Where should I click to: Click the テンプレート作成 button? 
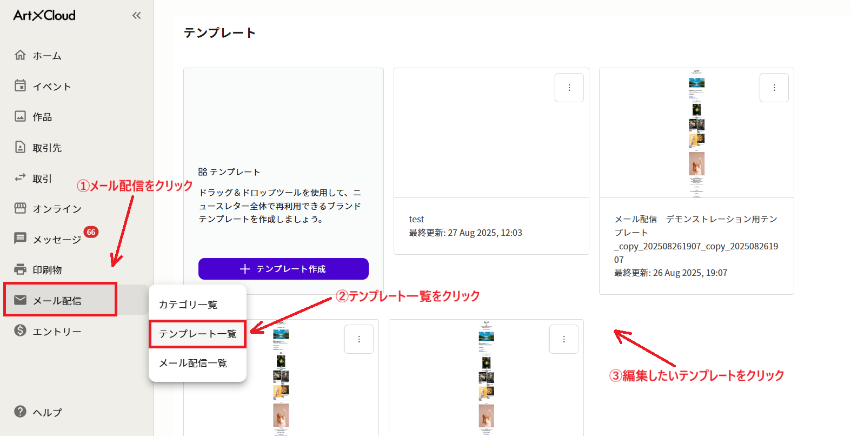pos(283,269)
